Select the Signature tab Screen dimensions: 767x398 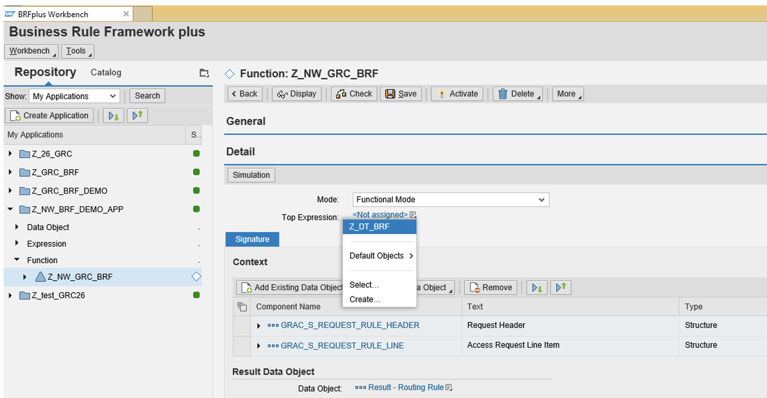click(x=252, y=239)
